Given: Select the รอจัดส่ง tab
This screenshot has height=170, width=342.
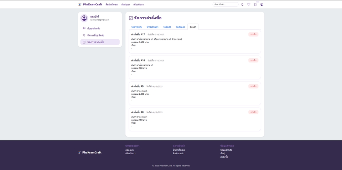Looking at the screenshot, I should click(167, 27).
